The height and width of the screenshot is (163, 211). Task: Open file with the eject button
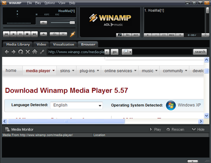click(x=44, y=34)
